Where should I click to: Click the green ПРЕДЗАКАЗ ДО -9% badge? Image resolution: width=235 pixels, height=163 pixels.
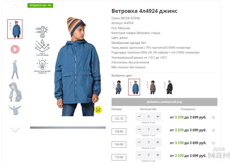[x=40, y=5]
